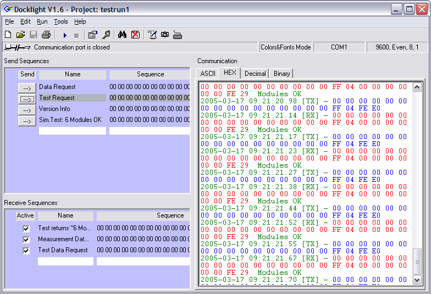Toggle the Test Data Request active checkbox
Viewport: 431px width, 294px height.
pyautogui.click(x=26, y=251)
